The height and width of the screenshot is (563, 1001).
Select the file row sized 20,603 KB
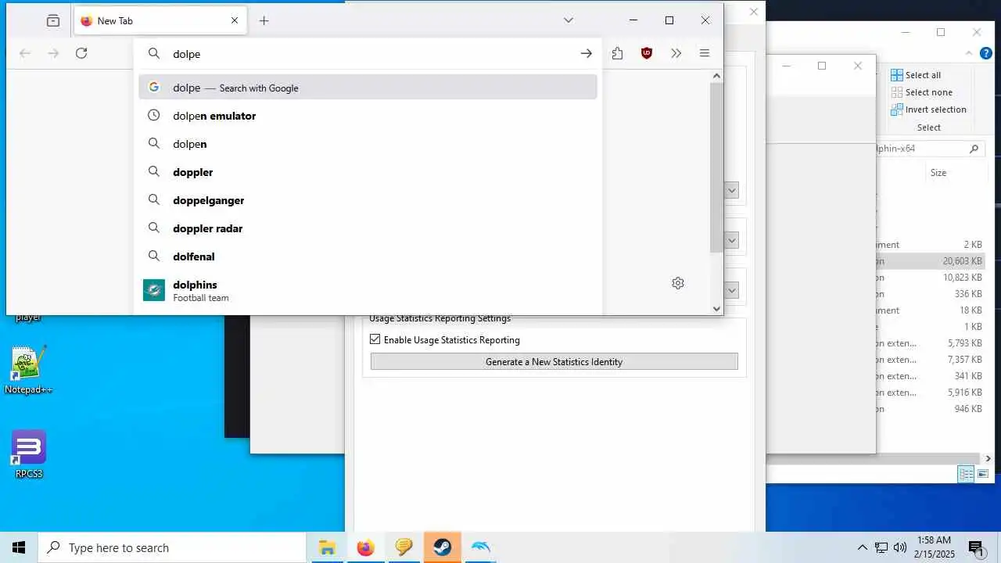tap(929, 261)
